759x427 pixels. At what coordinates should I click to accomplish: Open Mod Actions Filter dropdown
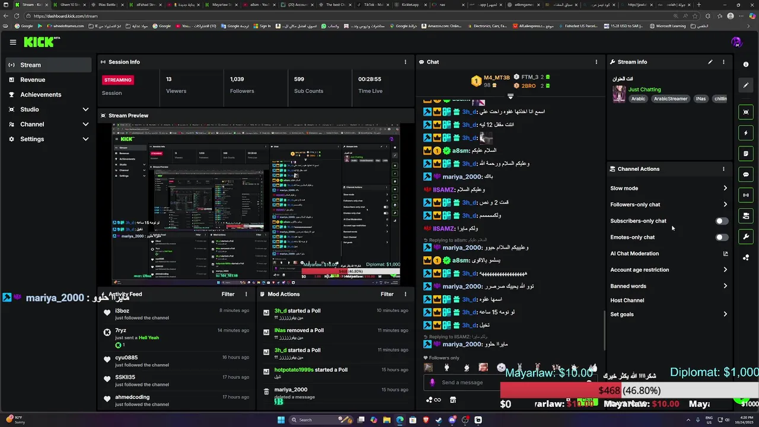387,294
